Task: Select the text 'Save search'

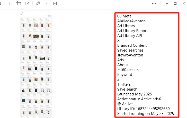Action: 127,89
